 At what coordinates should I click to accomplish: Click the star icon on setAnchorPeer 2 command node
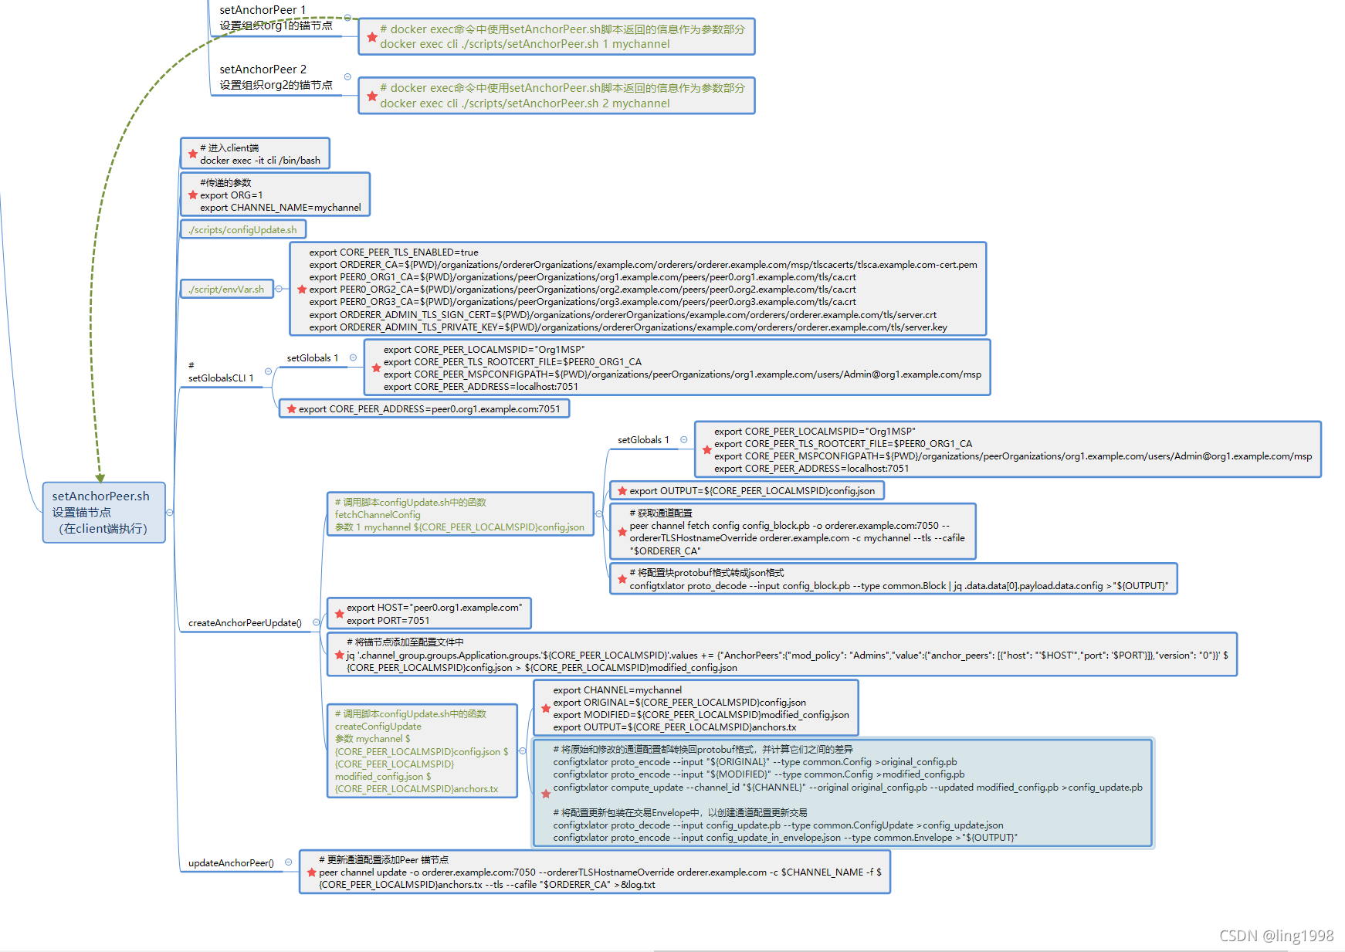[x=372, y=95]
